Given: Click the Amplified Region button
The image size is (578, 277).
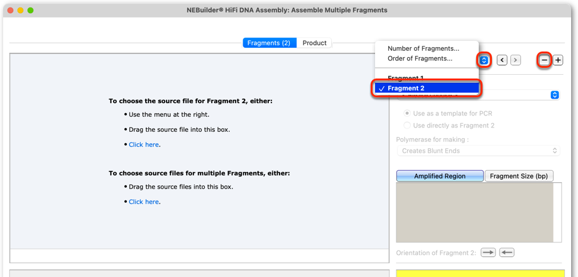Looking at the screenshot, I should (x=440, y=176).
